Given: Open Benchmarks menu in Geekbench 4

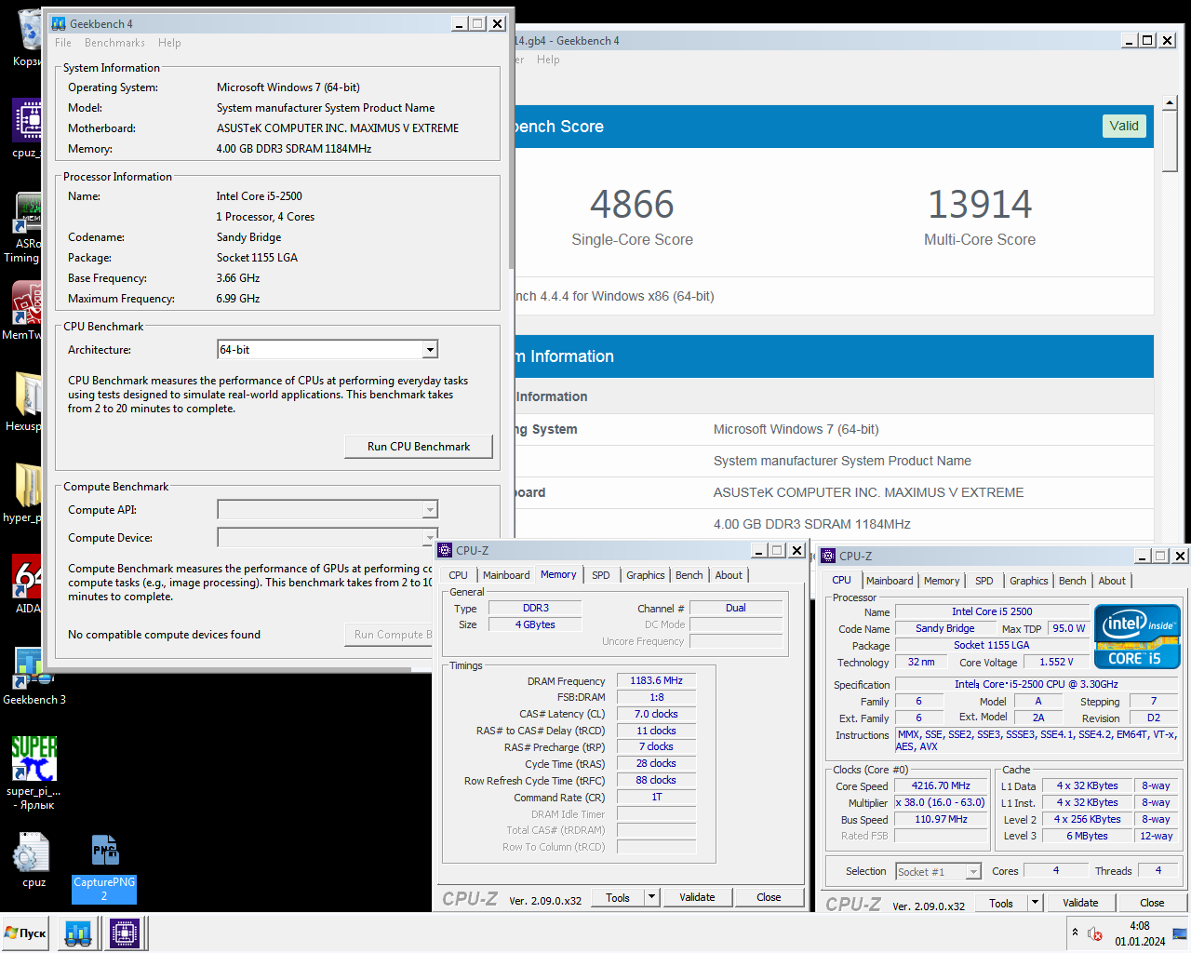Looking at the screenshot, I should [114, 43].
